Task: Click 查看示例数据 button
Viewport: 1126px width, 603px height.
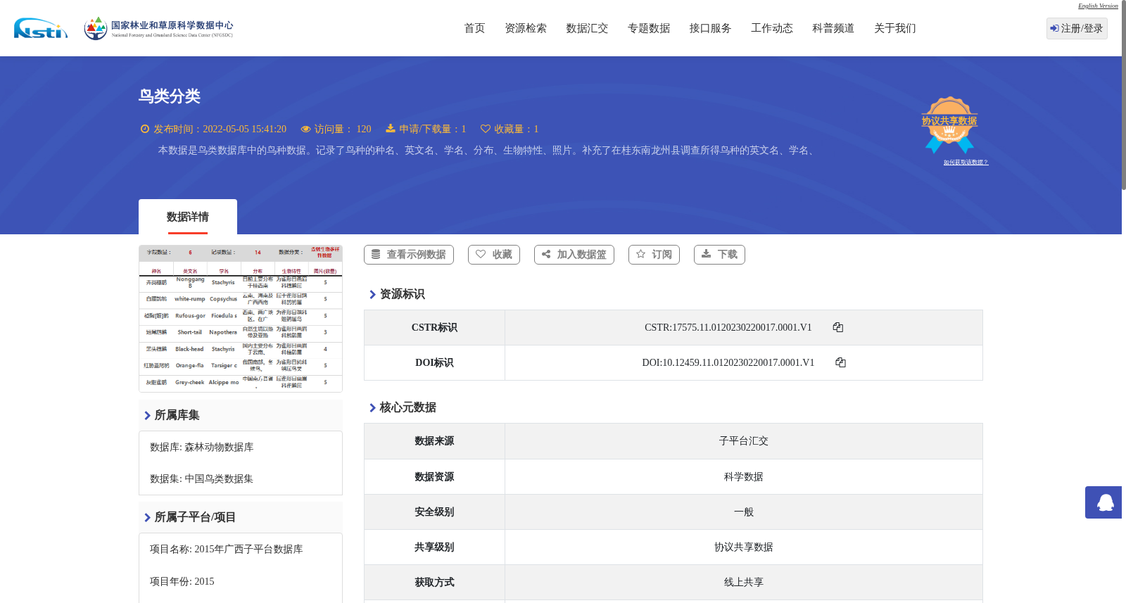Action: click(x=409, y=255)
